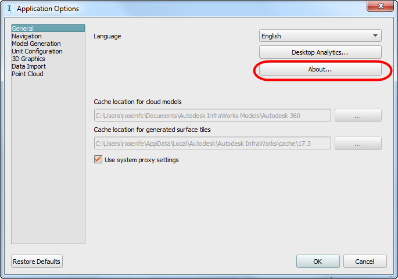Image resolution: width=398 pixels, height=279 pixels.
Task: Browse for generated surface tiles cache location
Action: (358, 144)
